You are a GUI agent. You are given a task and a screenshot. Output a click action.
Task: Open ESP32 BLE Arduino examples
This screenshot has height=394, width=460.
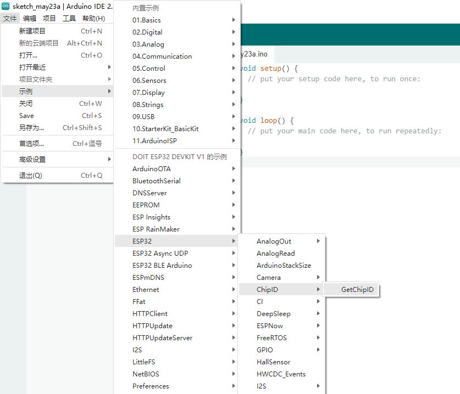click(x=177, y=265)
